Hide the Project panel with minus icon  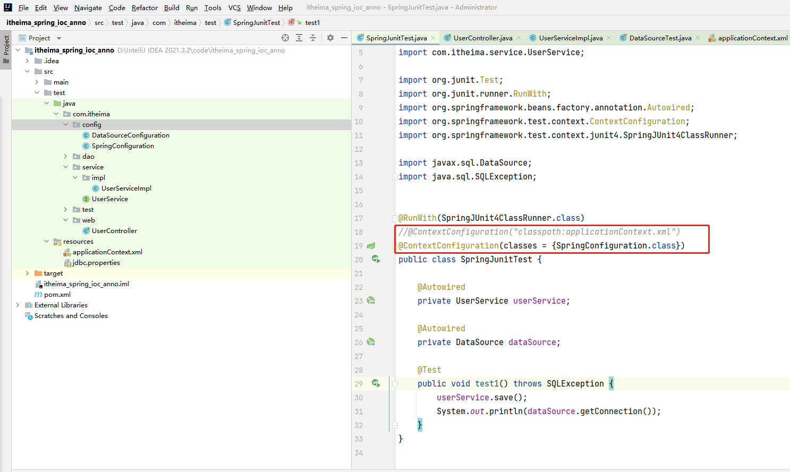[x=344, y=38]
